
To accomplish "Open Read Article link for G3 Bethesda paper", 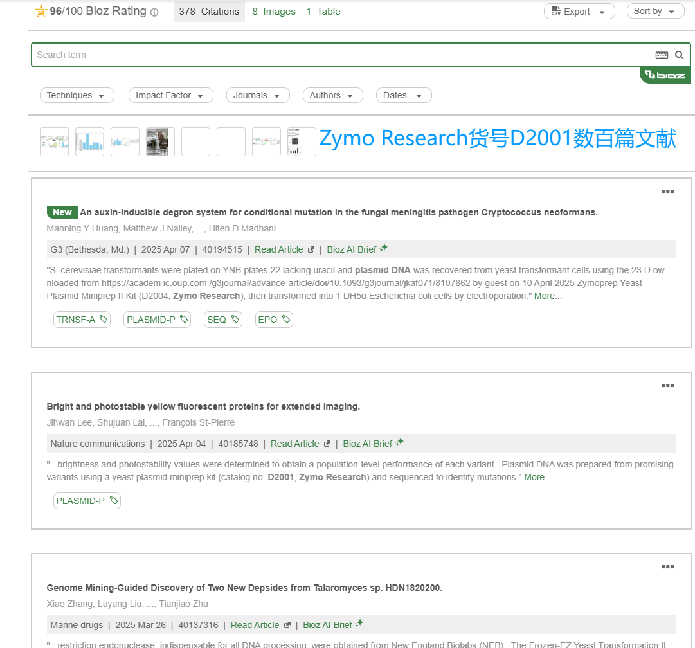I will 284,249.
